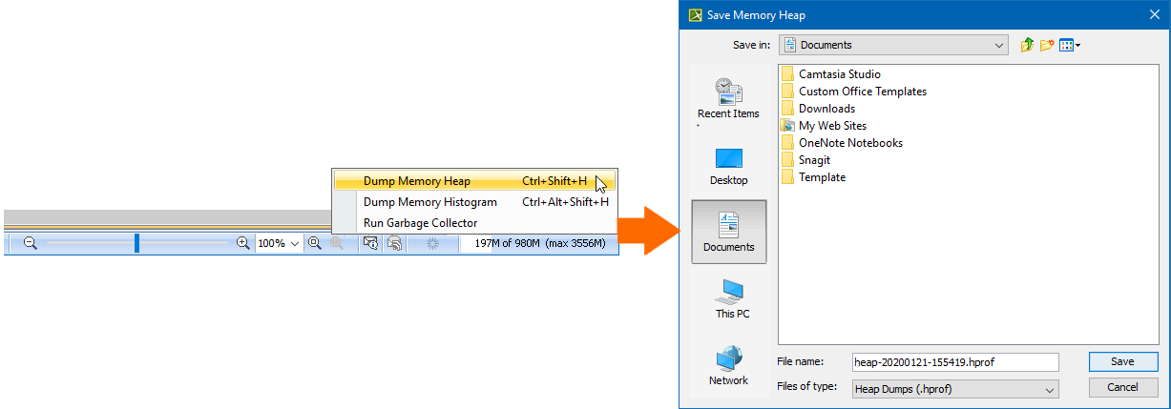The width and height of the screenshot is (1171, 409).
Task: Click the Up One Level folder icon
Action: click(x=1027, y=45)
